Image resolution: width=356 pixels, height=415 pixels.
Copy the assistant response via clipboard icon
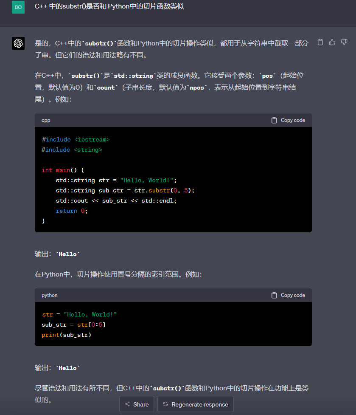(x=320, y=42)
